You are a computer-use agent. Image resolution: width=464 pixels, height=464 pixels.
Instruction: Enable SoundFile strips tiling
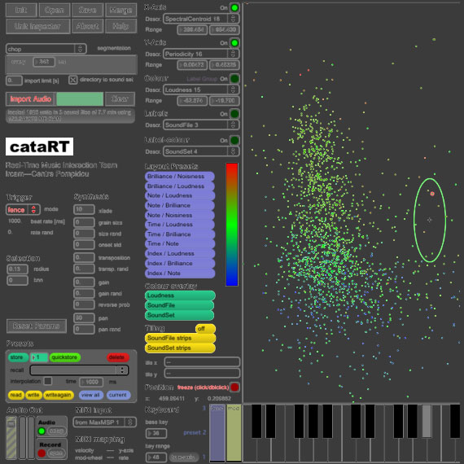click(x=180, y=338)
